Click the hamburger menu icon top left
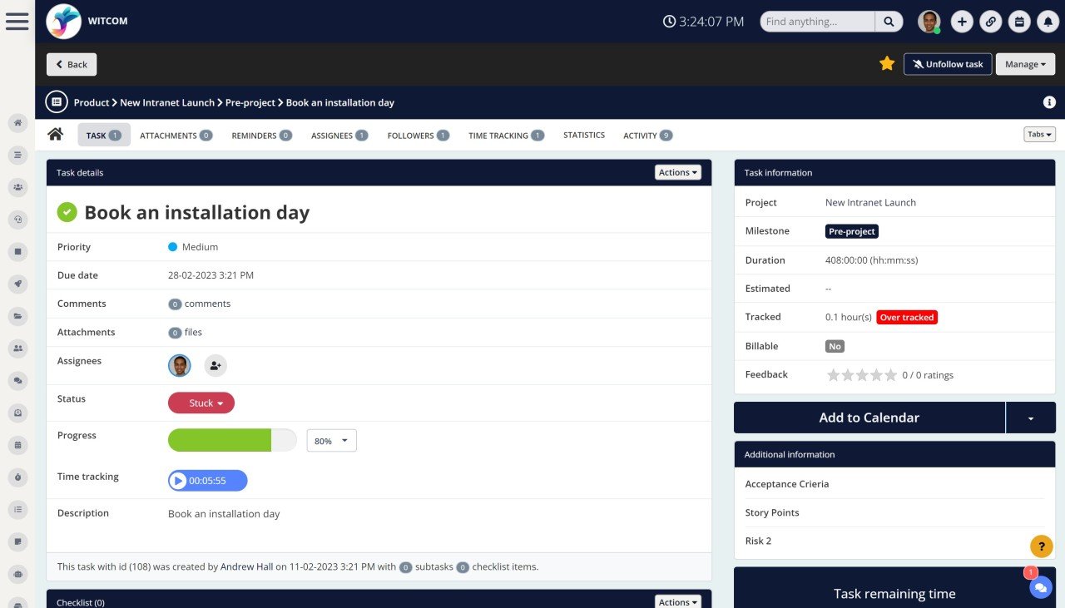This screenshot has height=608, width=1065. pyautogui.click(x=17, y=21)
